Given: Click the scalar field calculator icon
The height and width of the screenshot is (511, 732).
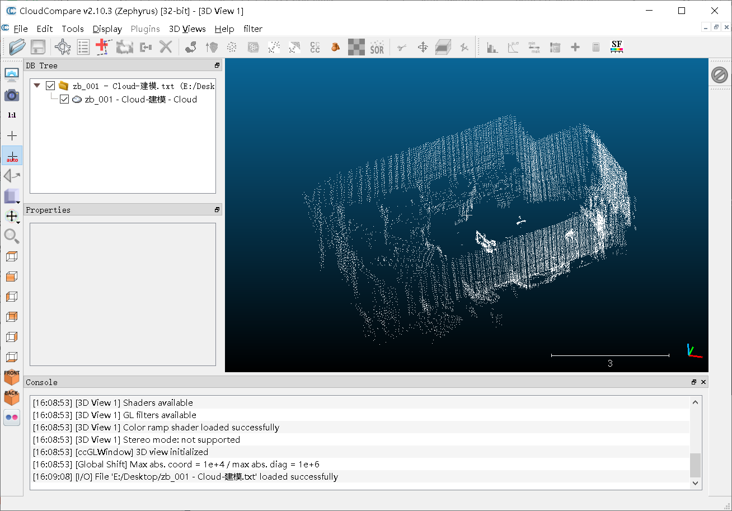Looking at the screenshot, I should pyautogui.click(x=596, y=47).
